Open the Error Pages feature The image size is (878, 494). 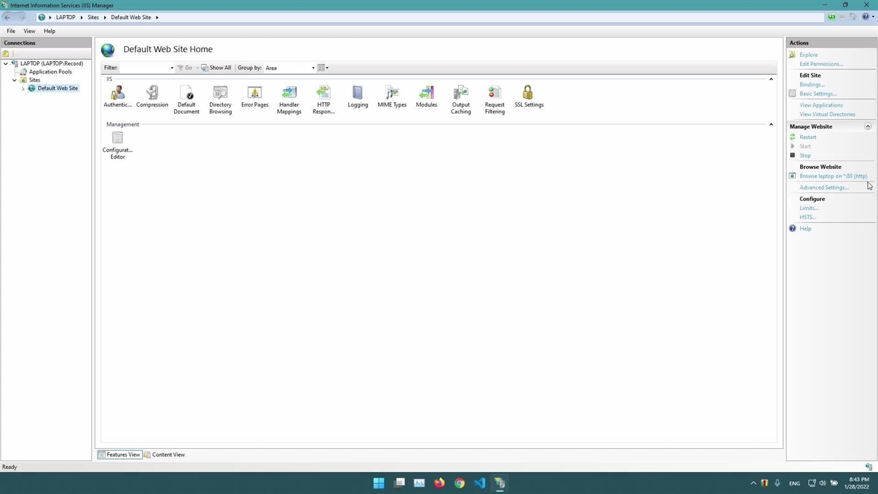(254, 94)
